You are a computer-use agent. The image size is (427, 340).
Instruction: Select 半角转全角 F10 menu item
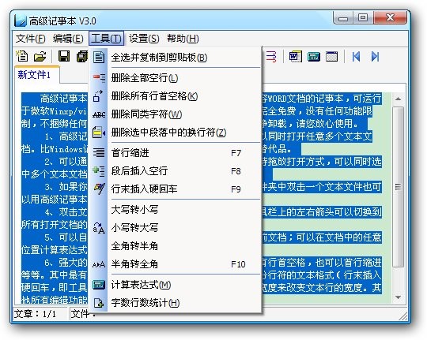tap(176, 264)
